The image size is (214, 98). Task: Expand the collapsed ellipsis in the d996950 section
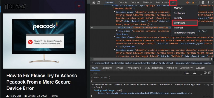click(121, 47)
